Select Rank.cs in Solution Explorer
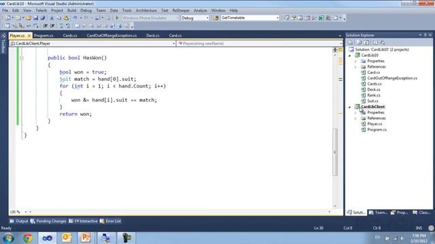Viewport: 435px width, 244px height. click(373, 95)
